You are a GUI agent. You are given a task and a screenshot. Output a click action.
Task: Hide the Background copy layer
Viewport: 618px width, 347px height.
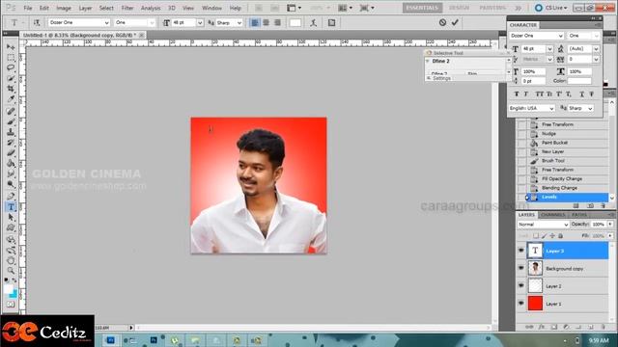521,268
